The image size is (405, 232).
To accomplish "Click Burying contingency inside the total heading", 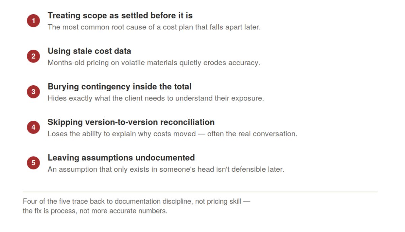I will coord(119,87).
